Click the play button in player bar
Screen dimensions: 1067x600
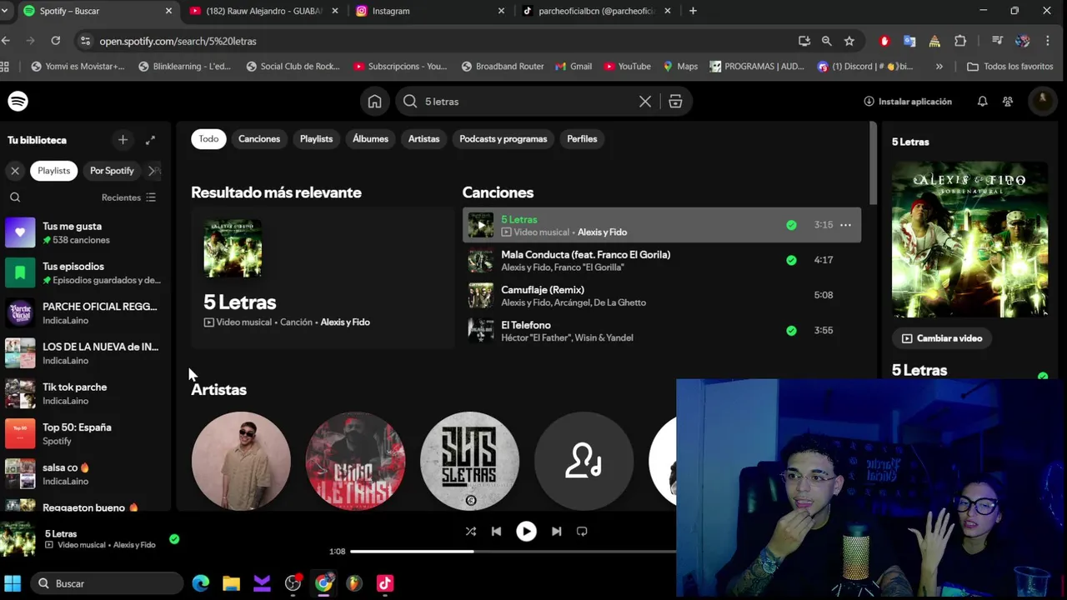point(526,532)
